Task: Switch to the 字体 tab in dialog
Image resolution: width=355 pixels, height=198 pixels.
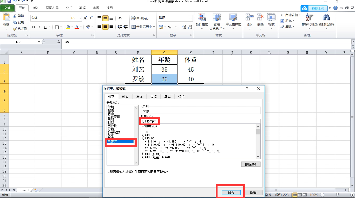Action: [x=139, y=96]
